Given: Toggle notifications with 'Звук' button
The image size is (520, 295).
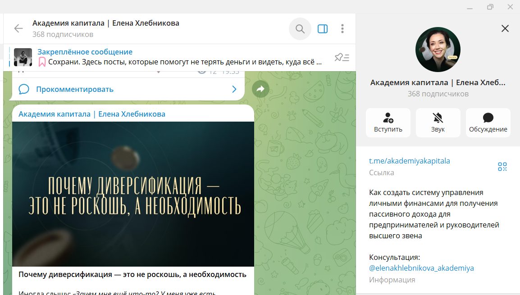Looking at the screenshot, I should 438,123.
